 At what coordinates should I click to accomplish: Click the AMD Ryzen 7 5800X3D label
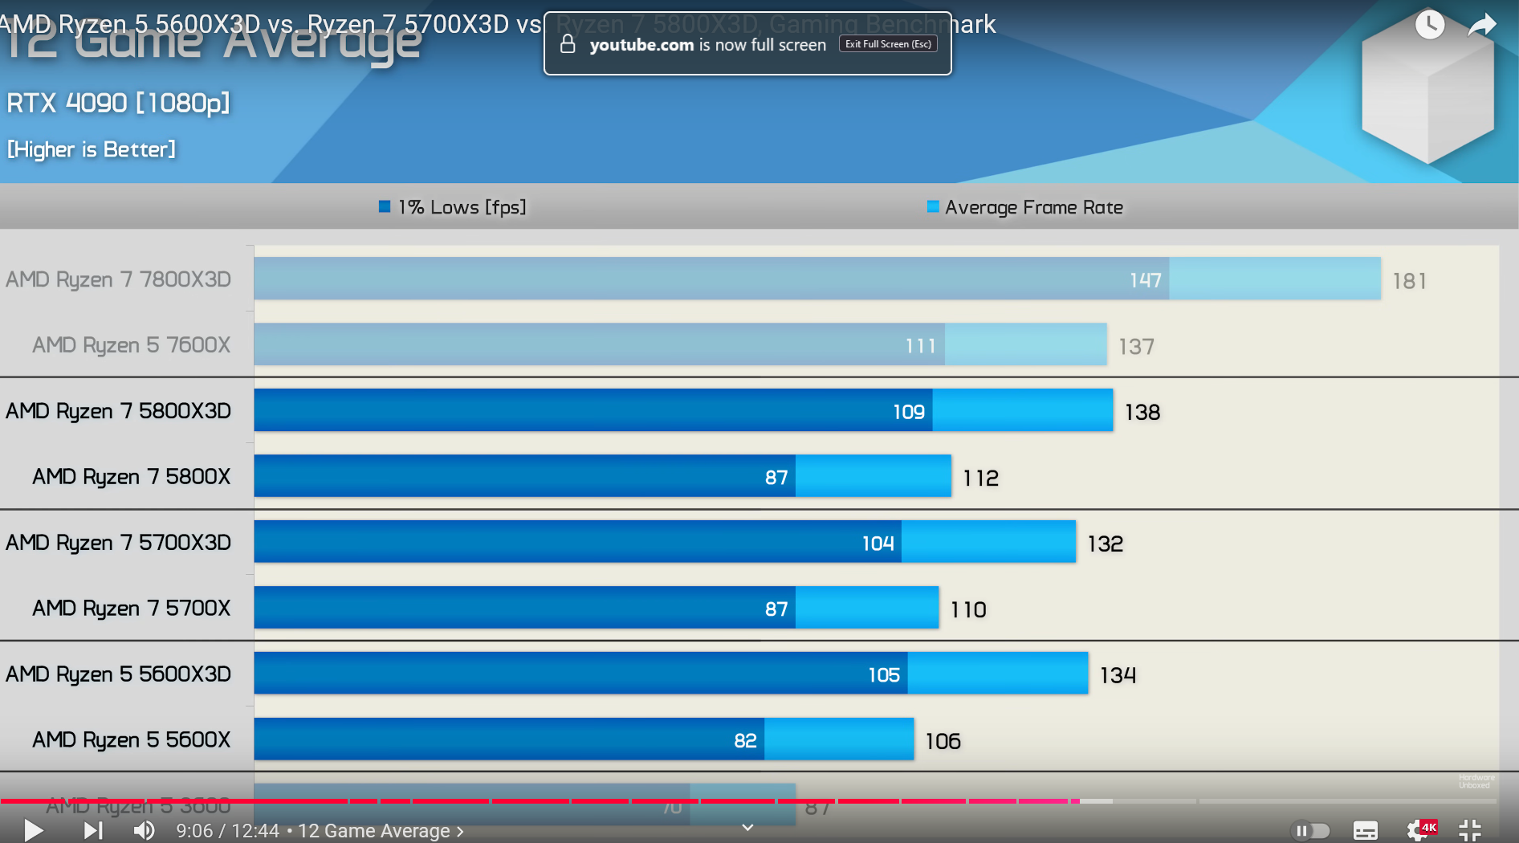coord(118,411)
